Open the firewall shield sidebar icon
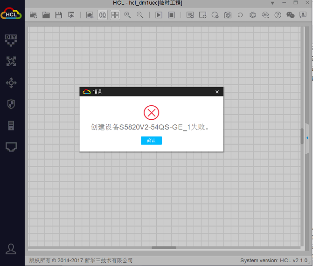The image size is (313, 266). point(11,104)
